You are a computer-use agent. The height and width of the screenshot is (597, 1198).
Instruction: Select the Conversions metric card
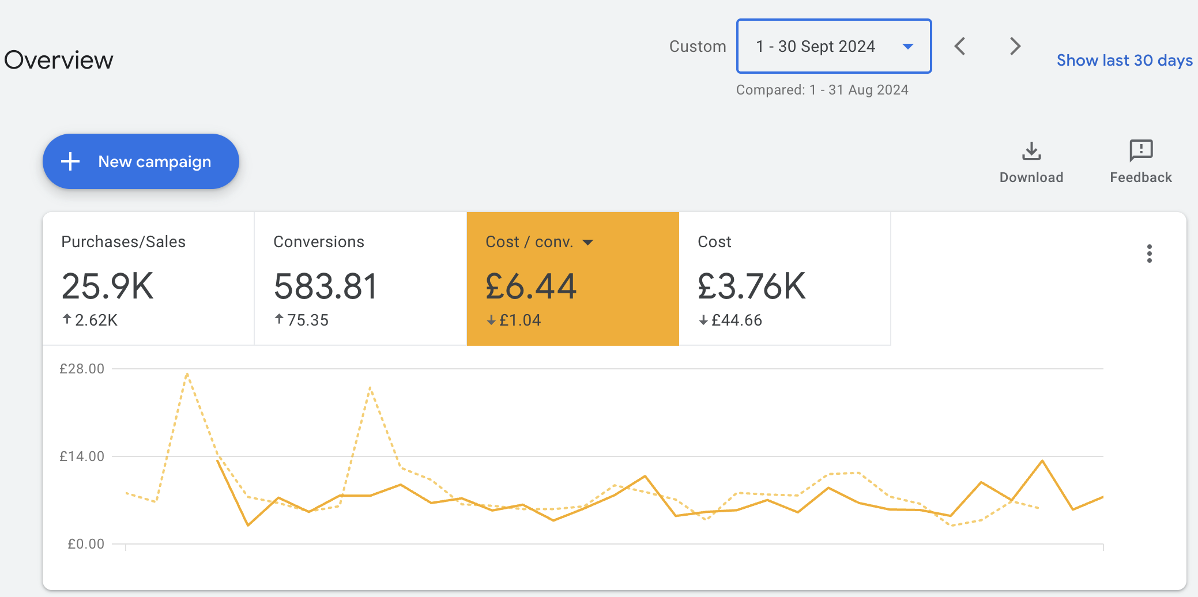pyautogui.click(x=360, y=279)
